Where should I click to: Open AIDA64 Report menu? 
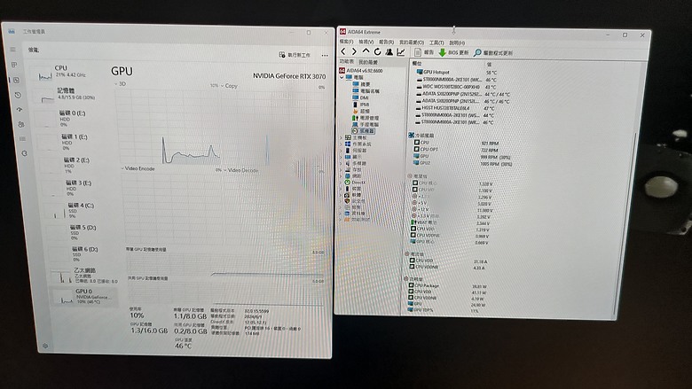pos(386,42)
